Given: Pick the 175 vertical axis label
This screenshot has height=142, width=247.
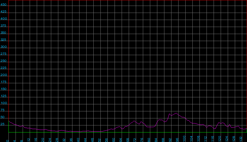Looking at the screenshot, I should 3,82.
